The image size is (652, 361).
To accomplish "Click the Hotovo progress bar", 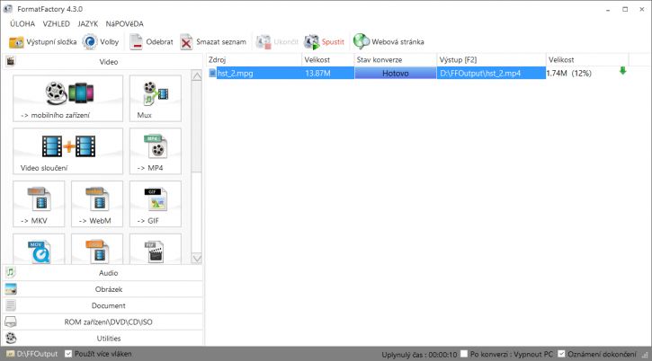I will (396, 73).
